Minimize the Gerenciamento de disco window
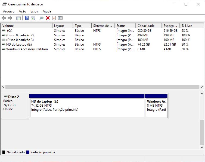Image resolution: width=205 pixels, height=162 pixels. 174,4
